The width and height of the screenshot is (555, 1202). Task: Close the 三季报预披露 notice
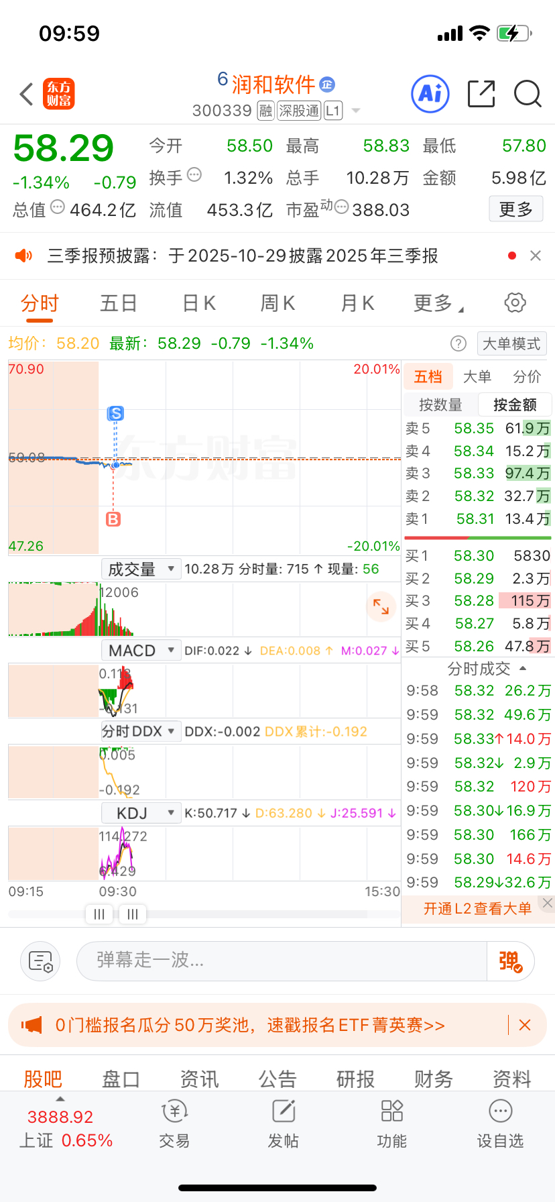(535, 256)
